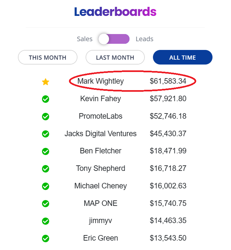Click the Leaderboards heading
Viewport: 231px width, 250px height.
pyautogui.click(x=115, y=12)
